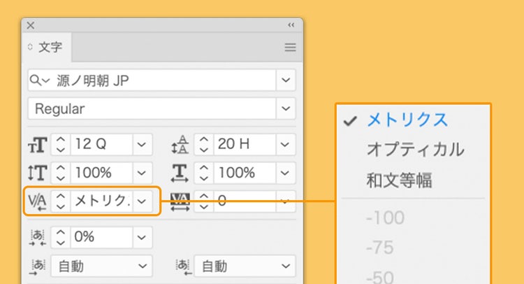Open the font family dropdown arrow
Viewport: 524px width, 284px height.
click(x=286, y=80)
